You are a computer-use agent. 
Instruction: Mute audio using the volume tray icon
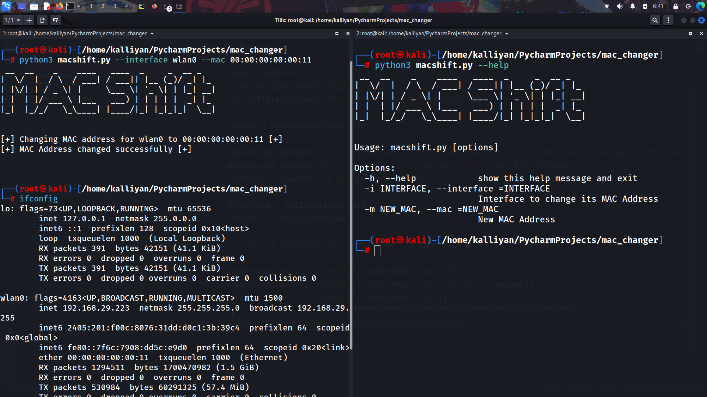coord(620,6)
